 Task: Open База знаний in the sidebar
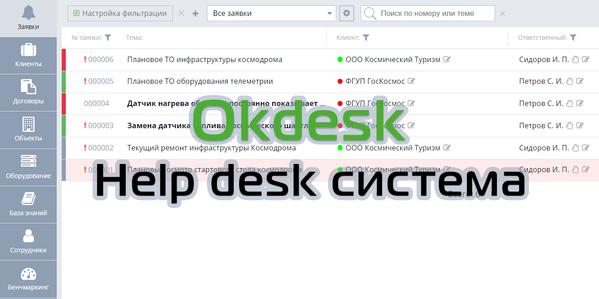tap(28, 204)
